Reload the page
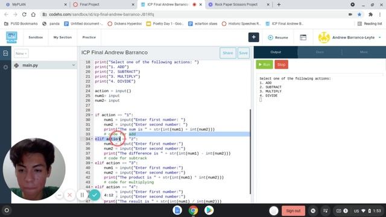 (24, 14)
